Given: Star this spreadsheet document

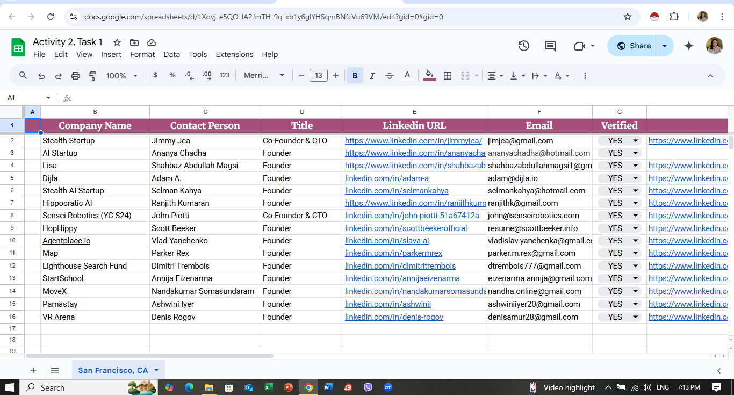Looking at the screenshot, I should click(117, 42).
